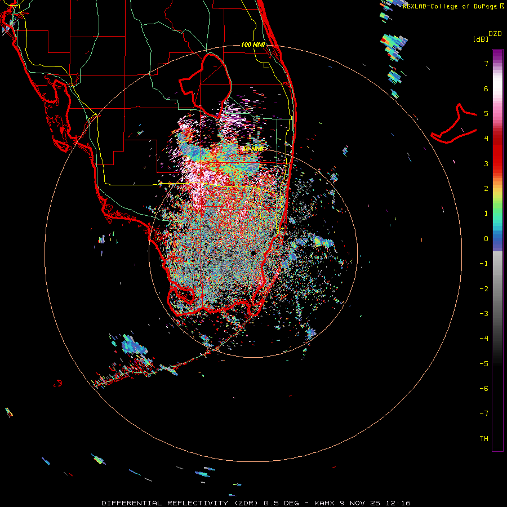Click the -7 value on color scale
The width and height of the screenshot is (507, 507).
[484, 413]
